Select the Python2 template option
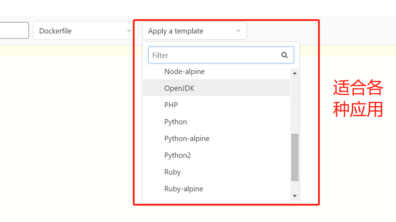 pyautogui.click(x=177, y=155)
